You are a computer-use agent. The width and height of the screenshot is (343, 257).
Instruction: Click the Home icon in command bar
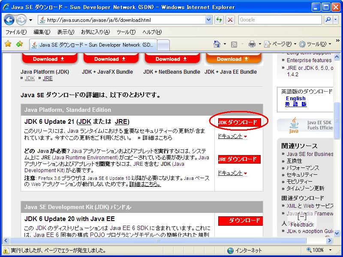pyautogui.click(x=217, y=44)
